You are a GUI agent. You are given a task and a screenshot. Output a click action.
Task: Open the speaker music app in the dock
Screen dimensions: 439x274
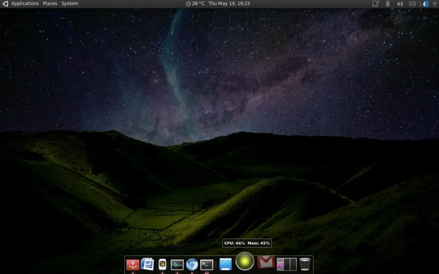(x=162, y=264)
